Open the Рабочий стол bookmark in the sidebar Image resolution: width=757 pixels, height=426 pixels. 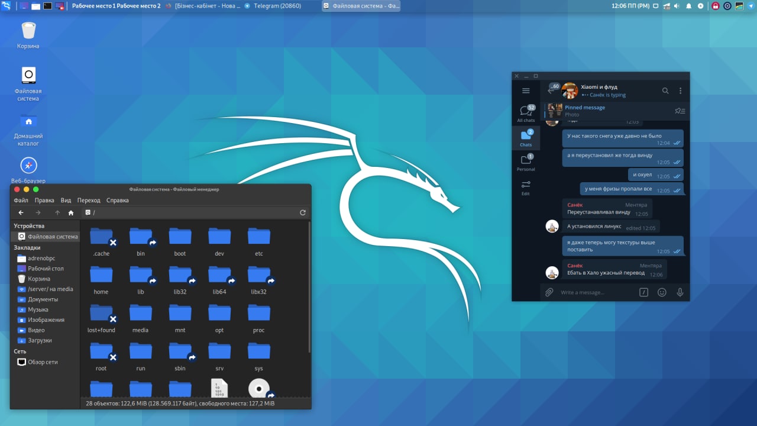pos(46,269)
